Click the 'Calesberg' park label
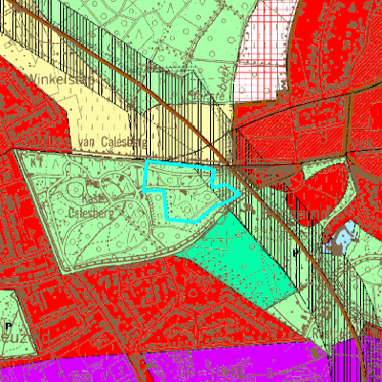This screenshot has height=382, width=382. [91, 213]
